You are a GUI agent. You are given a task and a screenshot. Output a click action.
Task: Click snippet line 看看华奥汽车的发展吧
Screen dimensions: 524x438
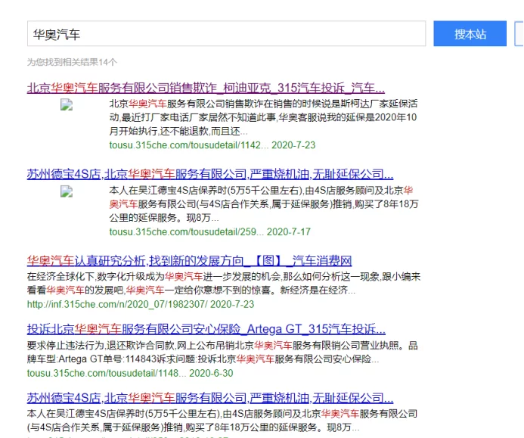click(191, 290)
